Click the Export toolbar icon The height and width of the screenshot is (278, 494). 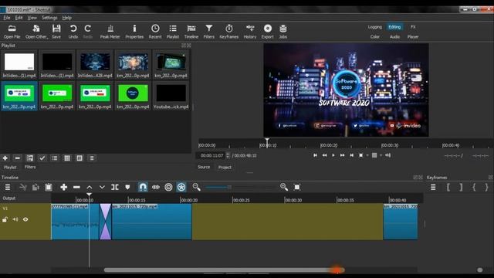tap(268, 32)
